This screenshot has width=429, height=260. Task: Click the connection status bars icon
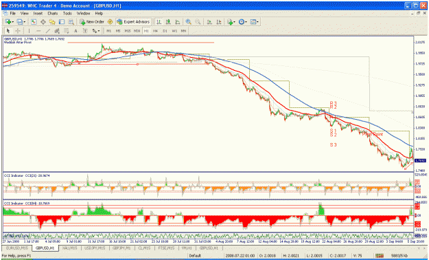(x=380, y=256)
